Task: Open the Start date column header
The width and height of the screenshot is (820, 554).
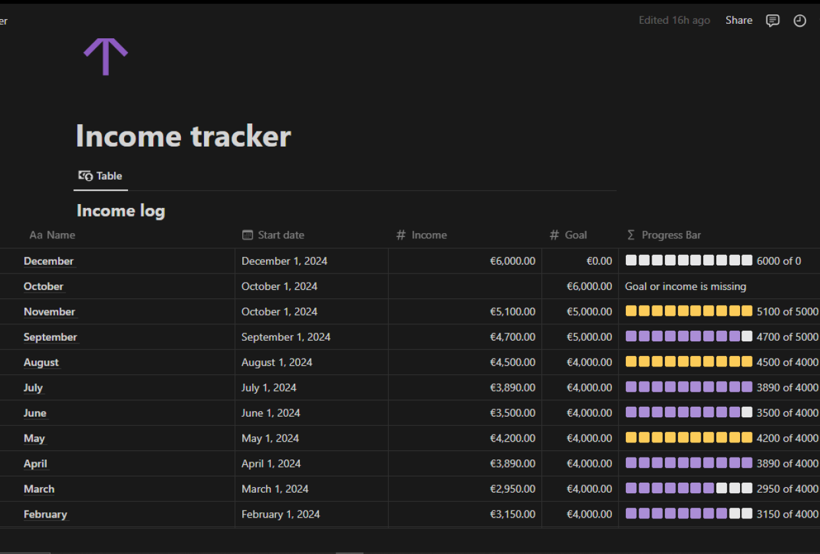Action: [x=273, y=235]
